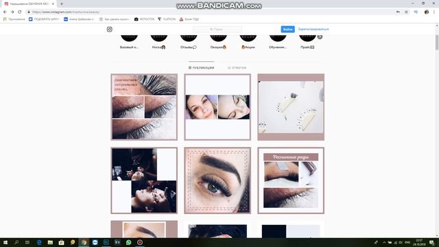The height and width of the screenshot is (247, 439).
Task: Click the saved passwords key icon
Action: [x=398, y=12]
